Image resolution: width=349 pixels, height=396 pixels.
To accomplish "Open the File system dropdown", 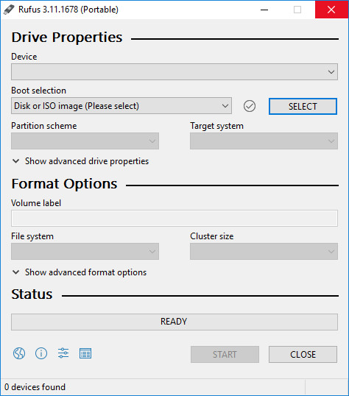I will click(85, 251).
